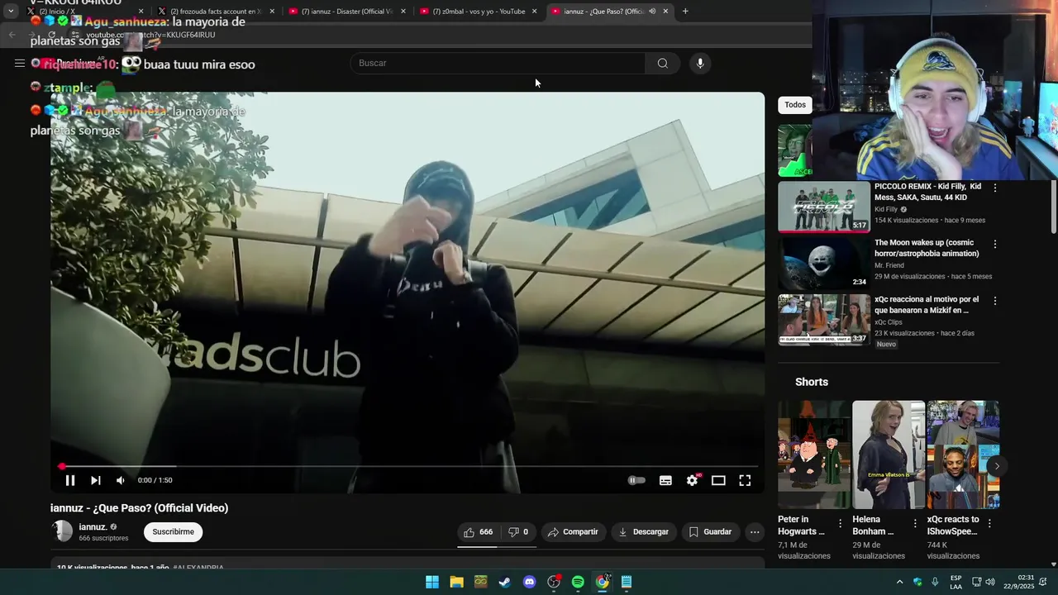Image resolution: width=1058 pixels, height=595 pixels.
Task: Start voice search with microphone icon
Action: (700, 64)
